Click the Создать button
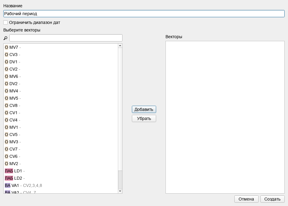The width and height of the screenshot is (288, 206). 273,199
